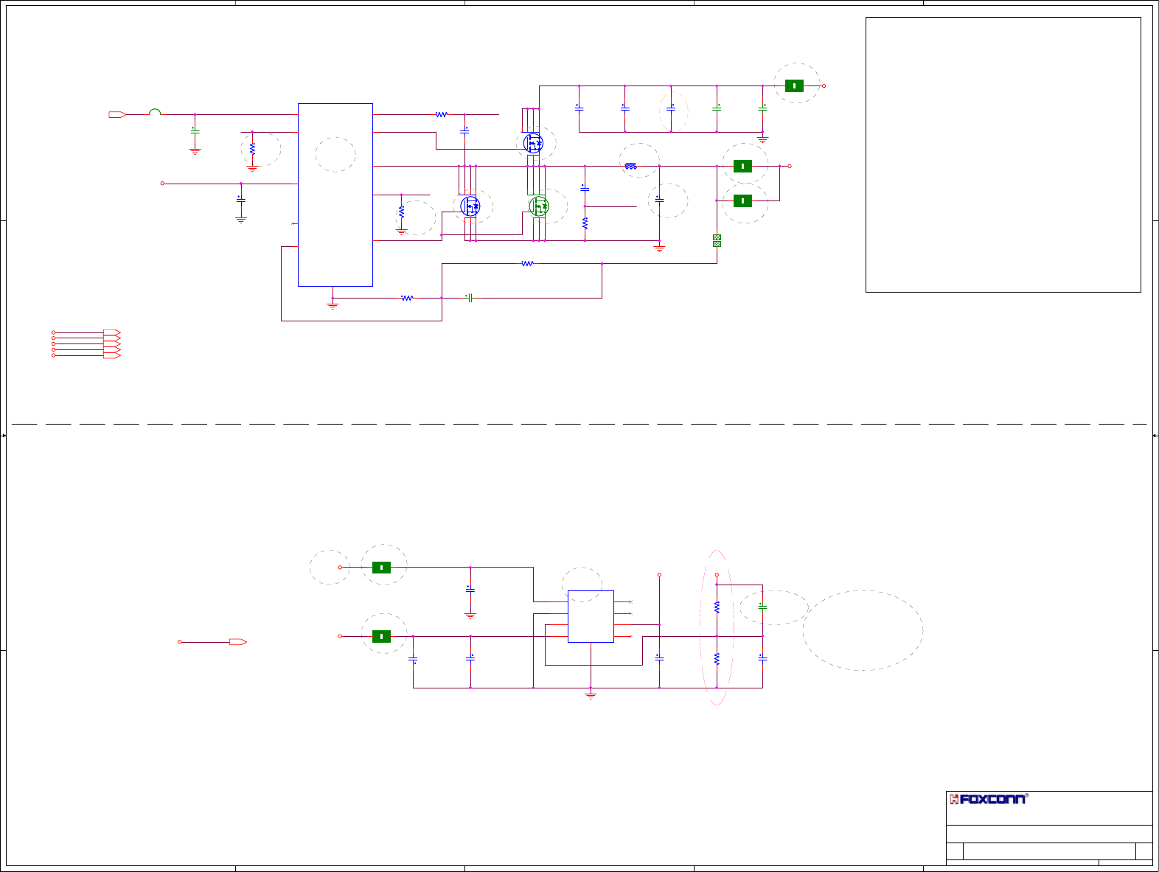Select the lower green jumper in the lower circuit

381,636
